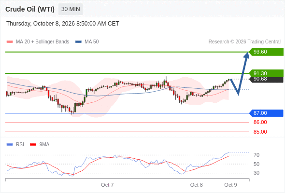Click the Oct 9 date axis label
Screen dimensions: 285x193
point(230,185)
